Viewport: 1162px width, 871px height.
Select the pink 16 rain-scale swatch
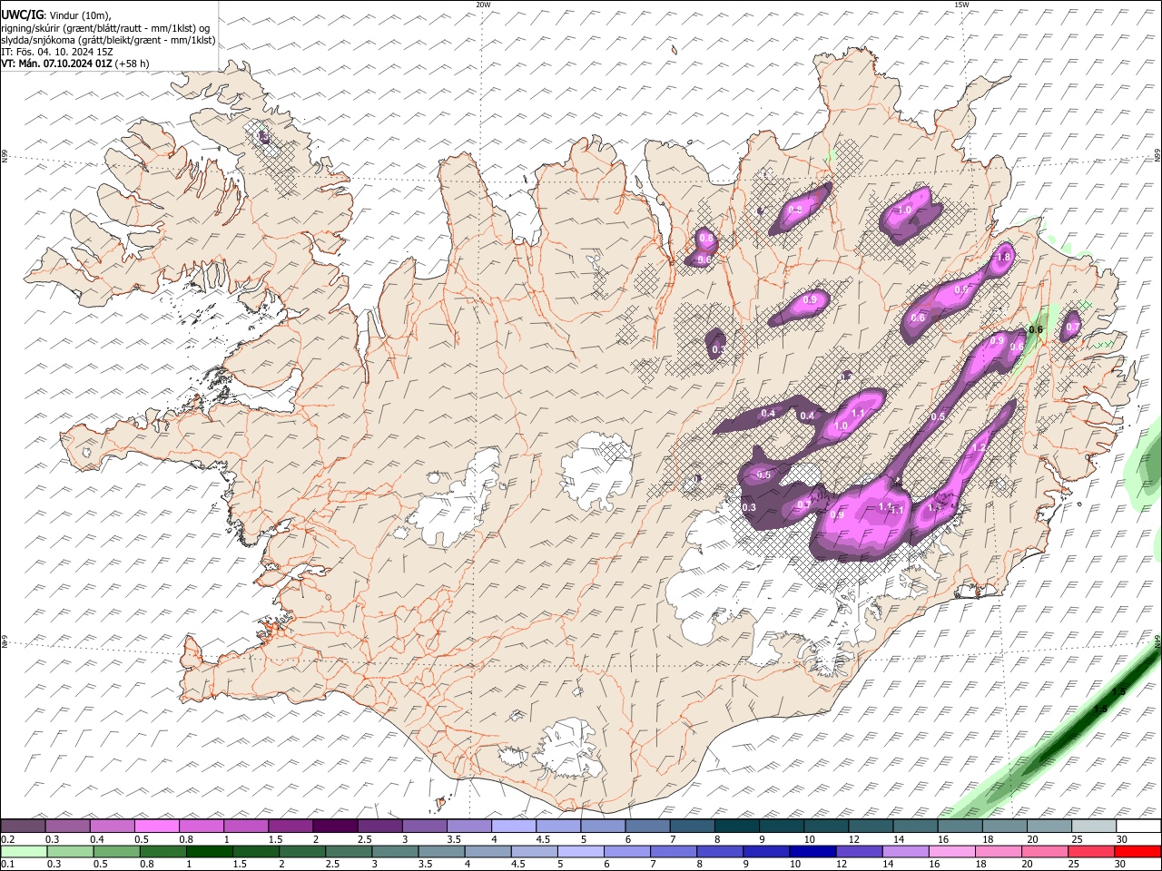click(951, 852)
